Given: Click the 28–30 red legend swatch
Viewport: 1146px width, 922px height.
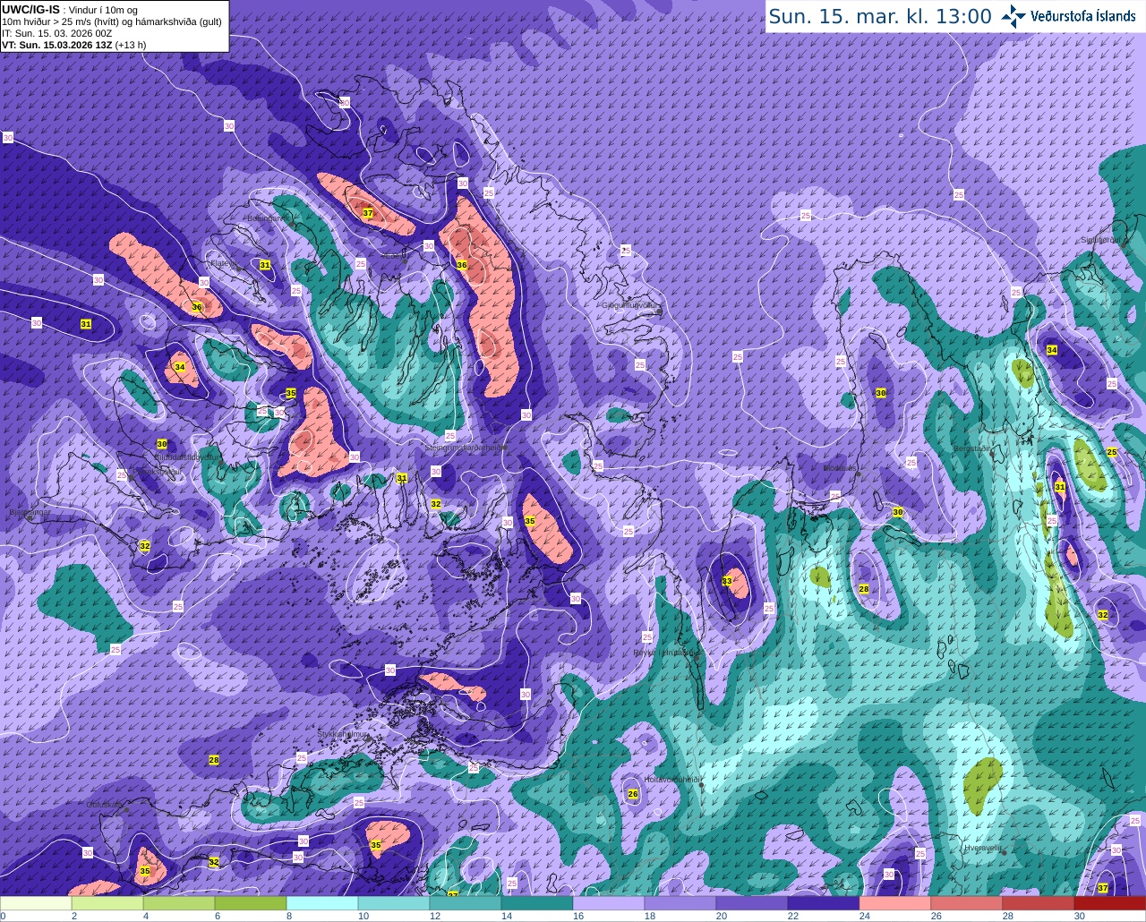Looking at the screenshot, I should [x=1039, y=903].
